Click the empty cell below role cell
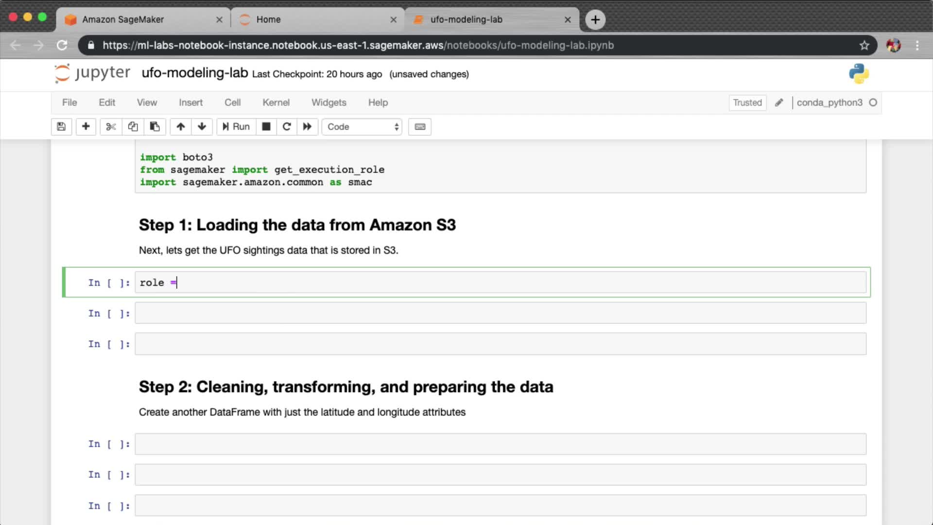Viewport: 933px width, 525px height. (x=500, y=314)
